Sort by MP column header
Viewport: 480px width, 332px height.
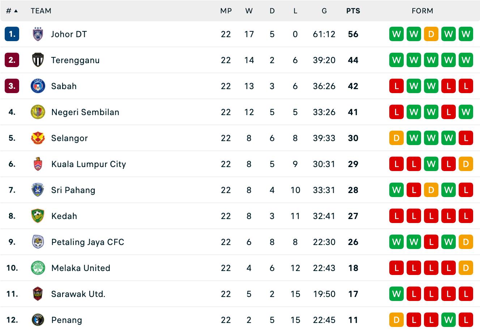pyautogui.click(x=226, y=11)
